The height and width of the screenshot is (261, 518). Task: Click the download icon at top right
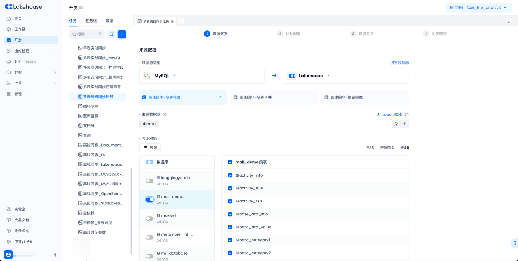pos(509,21)
